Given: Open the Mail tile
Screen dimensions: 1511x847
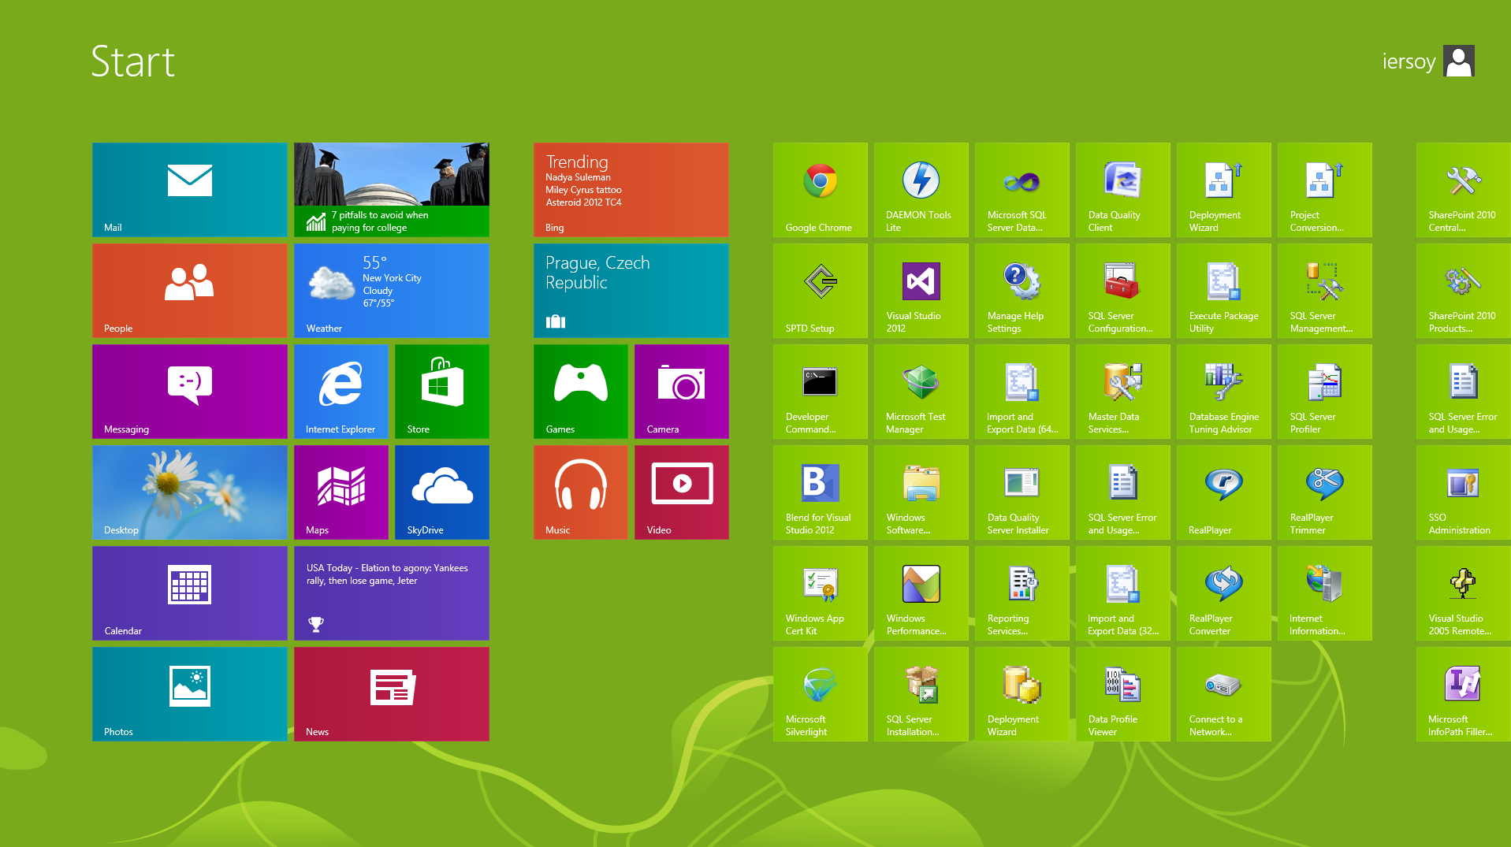Looking at the screenshot, I should [x=190, y=190].
